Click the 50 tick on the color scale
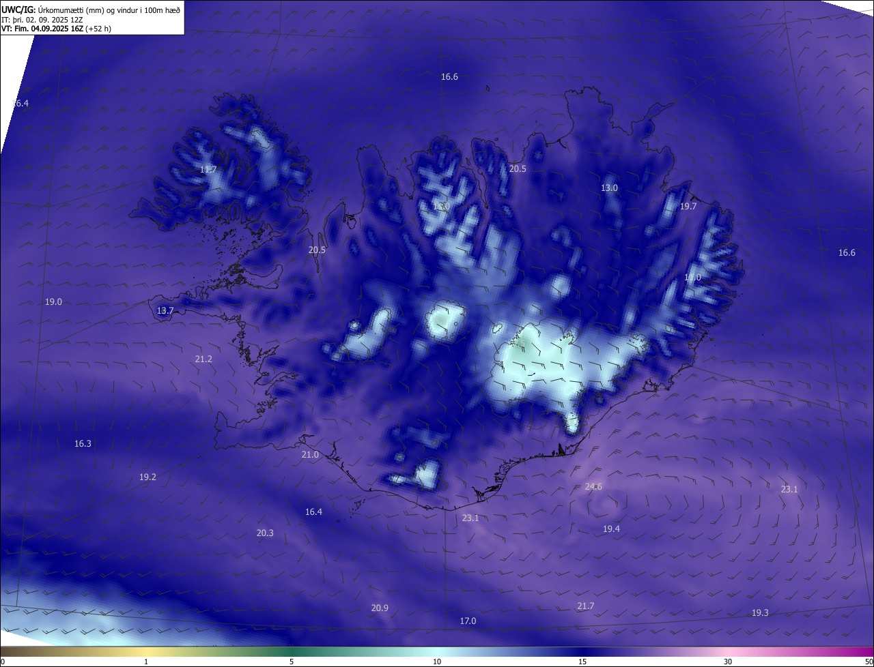 pos(869,662)
